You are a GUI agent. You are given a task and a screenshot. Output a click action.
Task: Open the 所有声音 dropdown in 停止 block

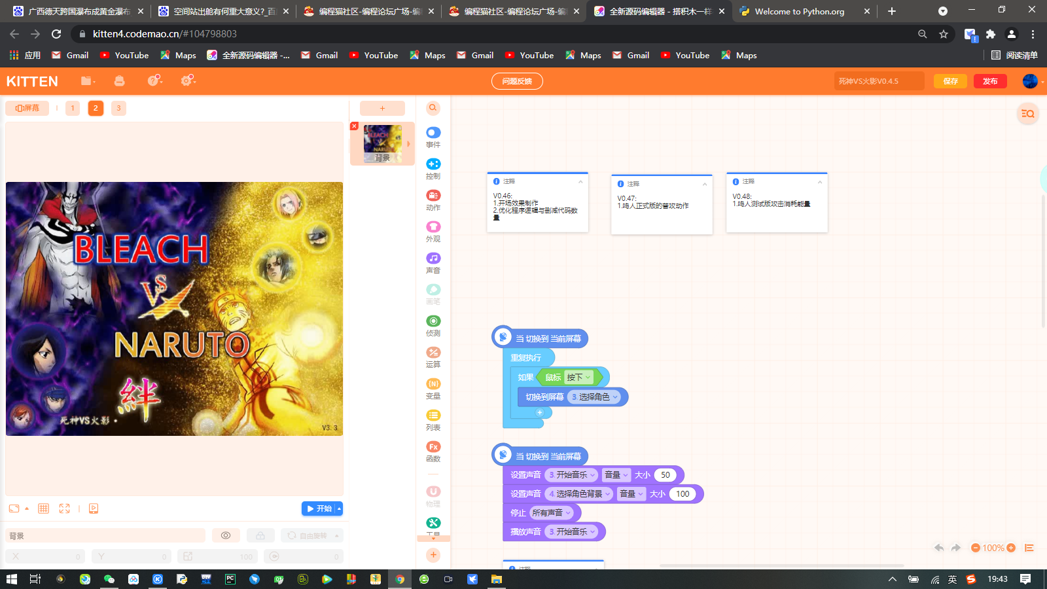pos(551,513)
